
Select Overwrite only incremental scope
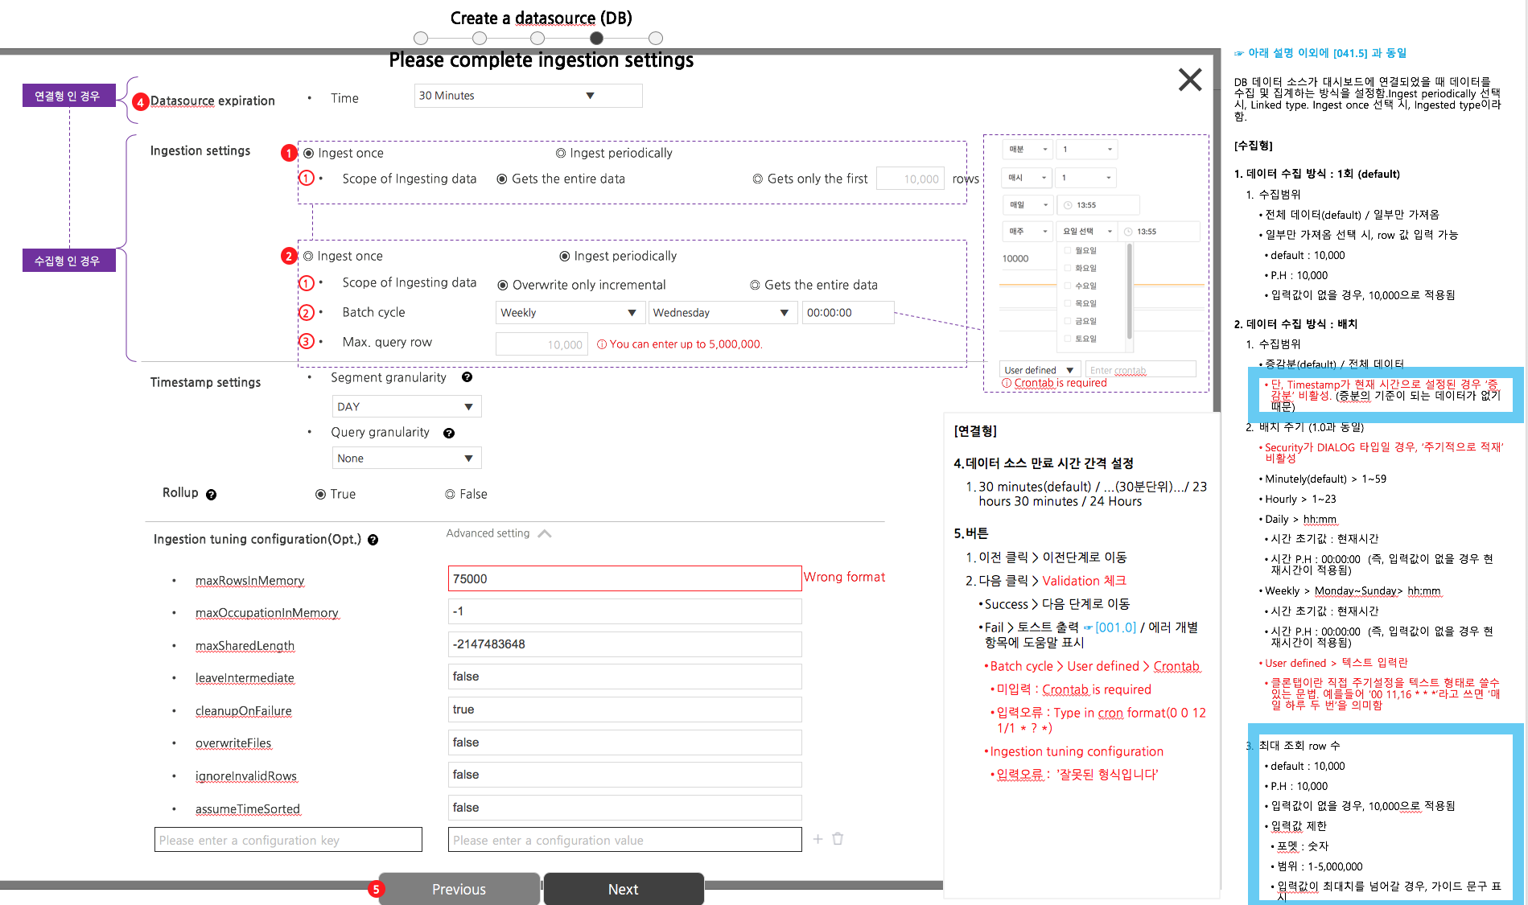coord(502,284)
